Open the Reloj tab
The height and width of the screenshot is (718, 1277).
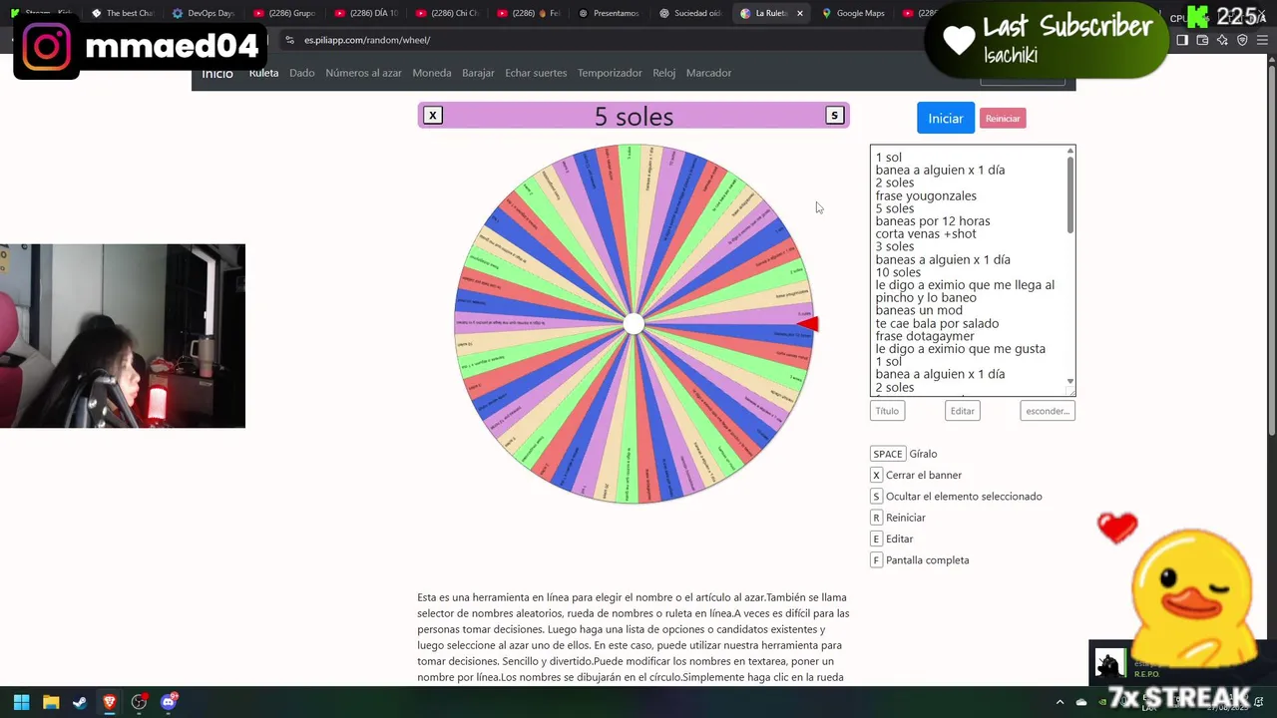pyautogui.click(x=664, y=73)
